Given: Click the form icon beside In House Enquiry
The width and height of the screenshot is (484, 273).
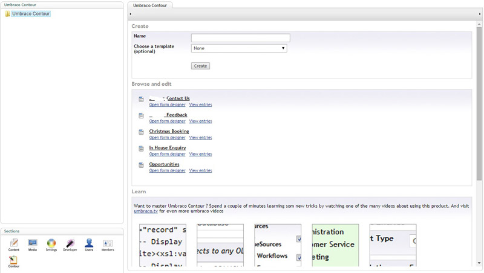Looking at the screenshot, I should (x=141, y=149).
